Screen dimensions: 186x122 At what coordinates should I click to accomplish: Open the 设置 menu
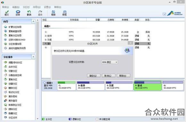(47, 7)
